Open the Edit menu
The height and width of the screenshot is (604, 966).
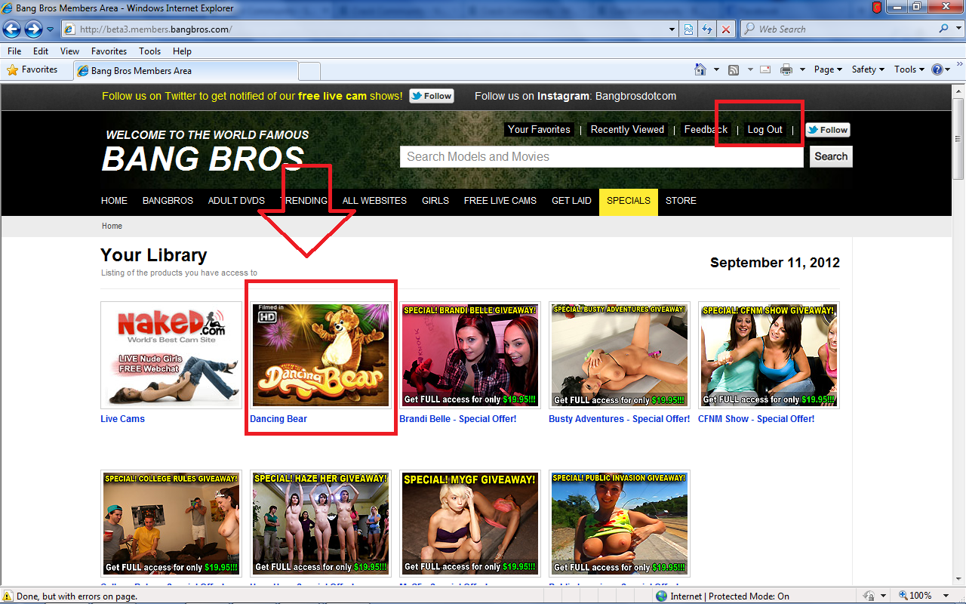tap(41, 51)
